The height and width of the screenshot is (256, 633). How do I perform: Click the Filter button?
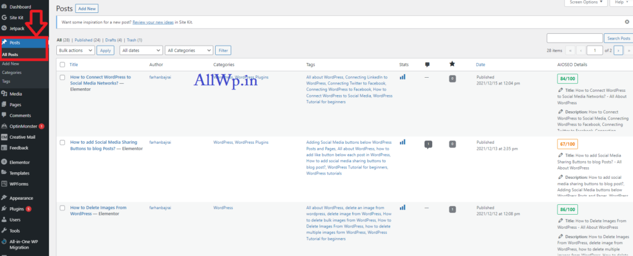[x=223, y=51]
